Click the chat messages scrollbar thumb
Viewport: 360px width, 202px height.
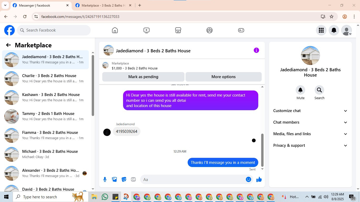(x=262, y=150)
